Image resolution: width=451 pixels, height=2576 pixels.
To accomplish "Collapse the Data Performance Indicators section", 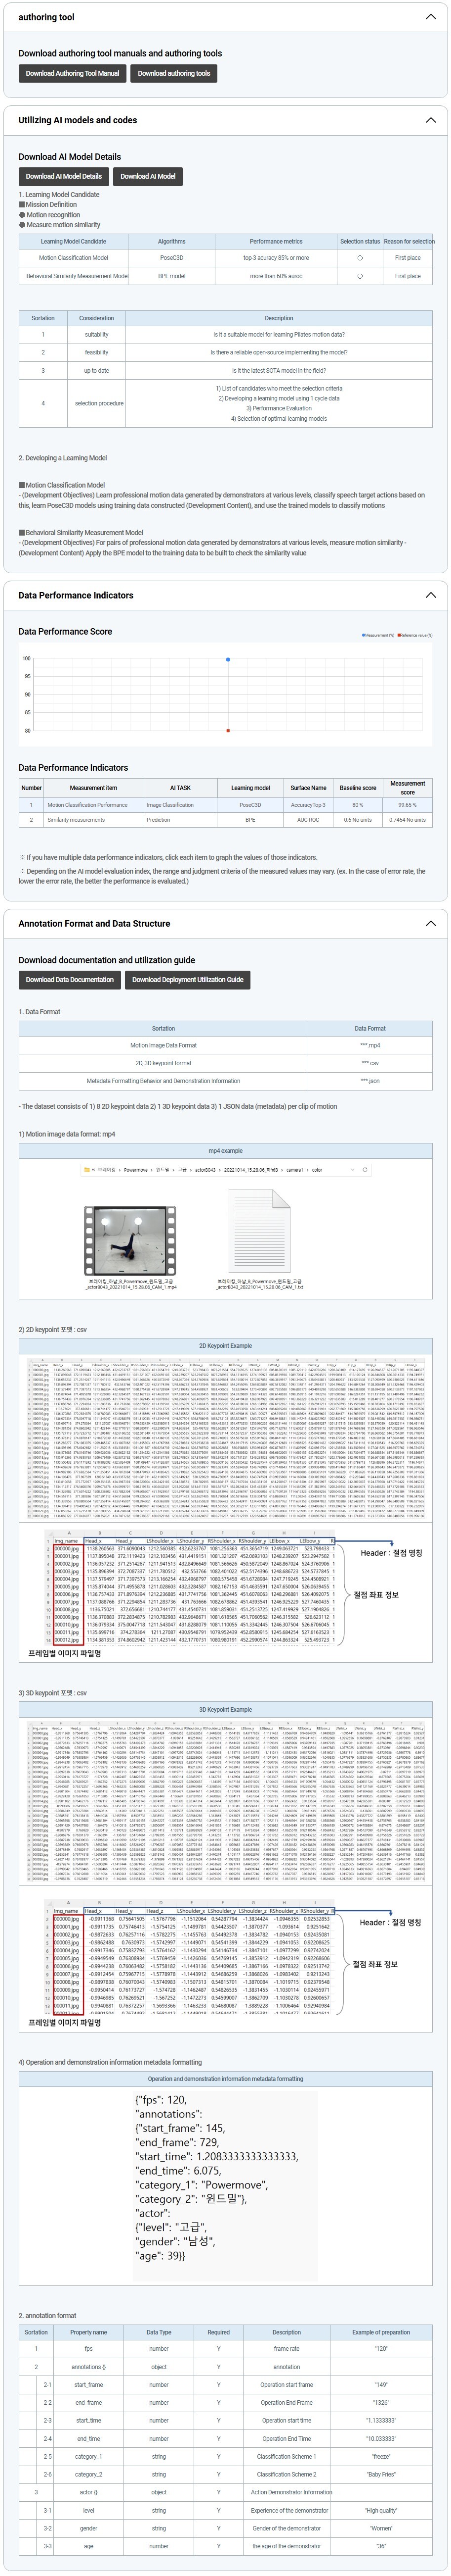I will point(430,595).
